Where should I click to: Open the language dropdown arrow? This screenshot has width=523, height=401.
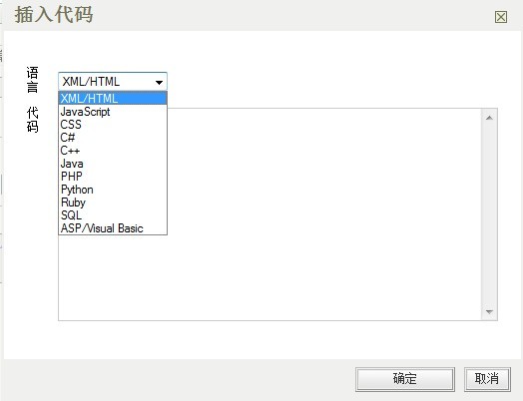pos(159,82)
